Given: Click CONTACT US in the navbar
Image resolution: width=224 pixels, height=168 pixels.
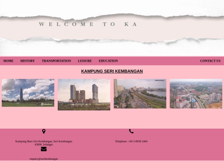Looking at the screenshot, I should pyautogui.click(x=210, y=61).
